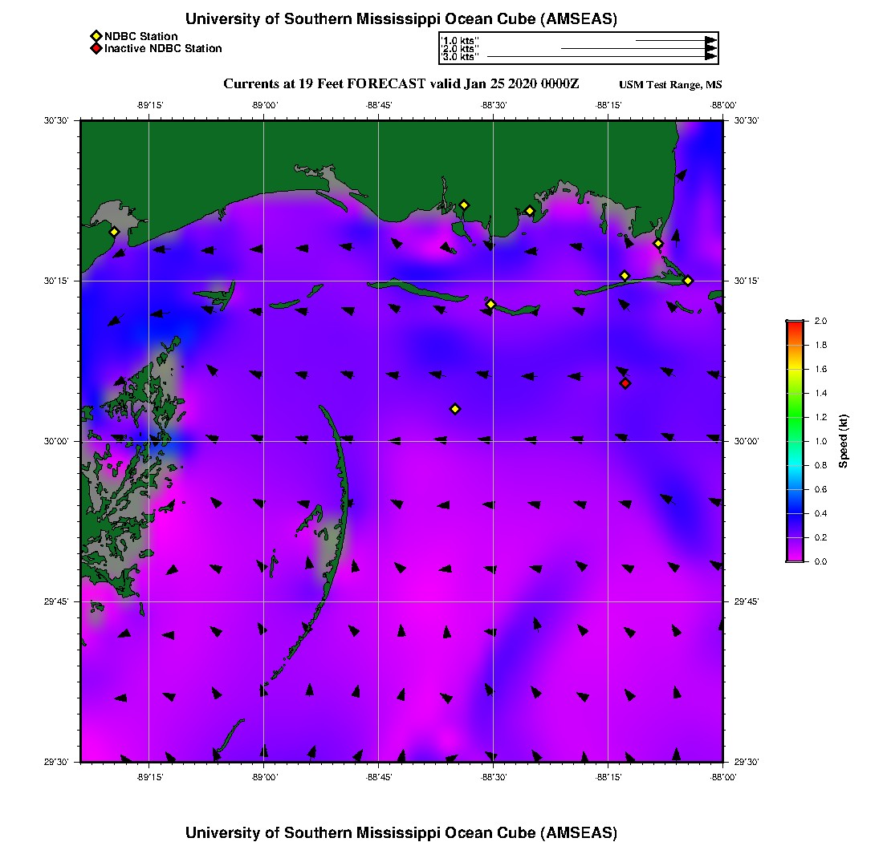Click the 'USM Test Range, MS' label
The height and width of the screenshot is (842, 883).
[x=670, y=85]
